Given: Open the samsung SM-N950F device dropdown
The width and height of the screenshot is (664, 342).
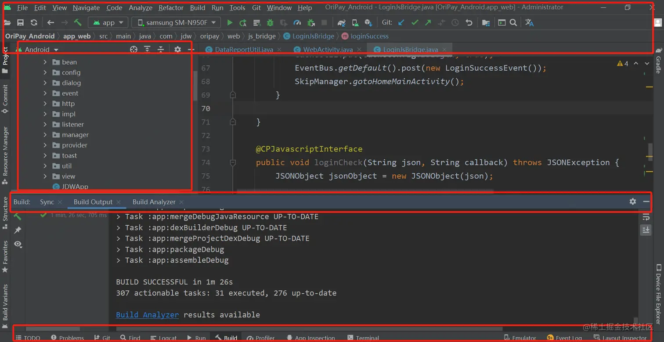Looking at the screenshot, I should (x=176, y=22).
